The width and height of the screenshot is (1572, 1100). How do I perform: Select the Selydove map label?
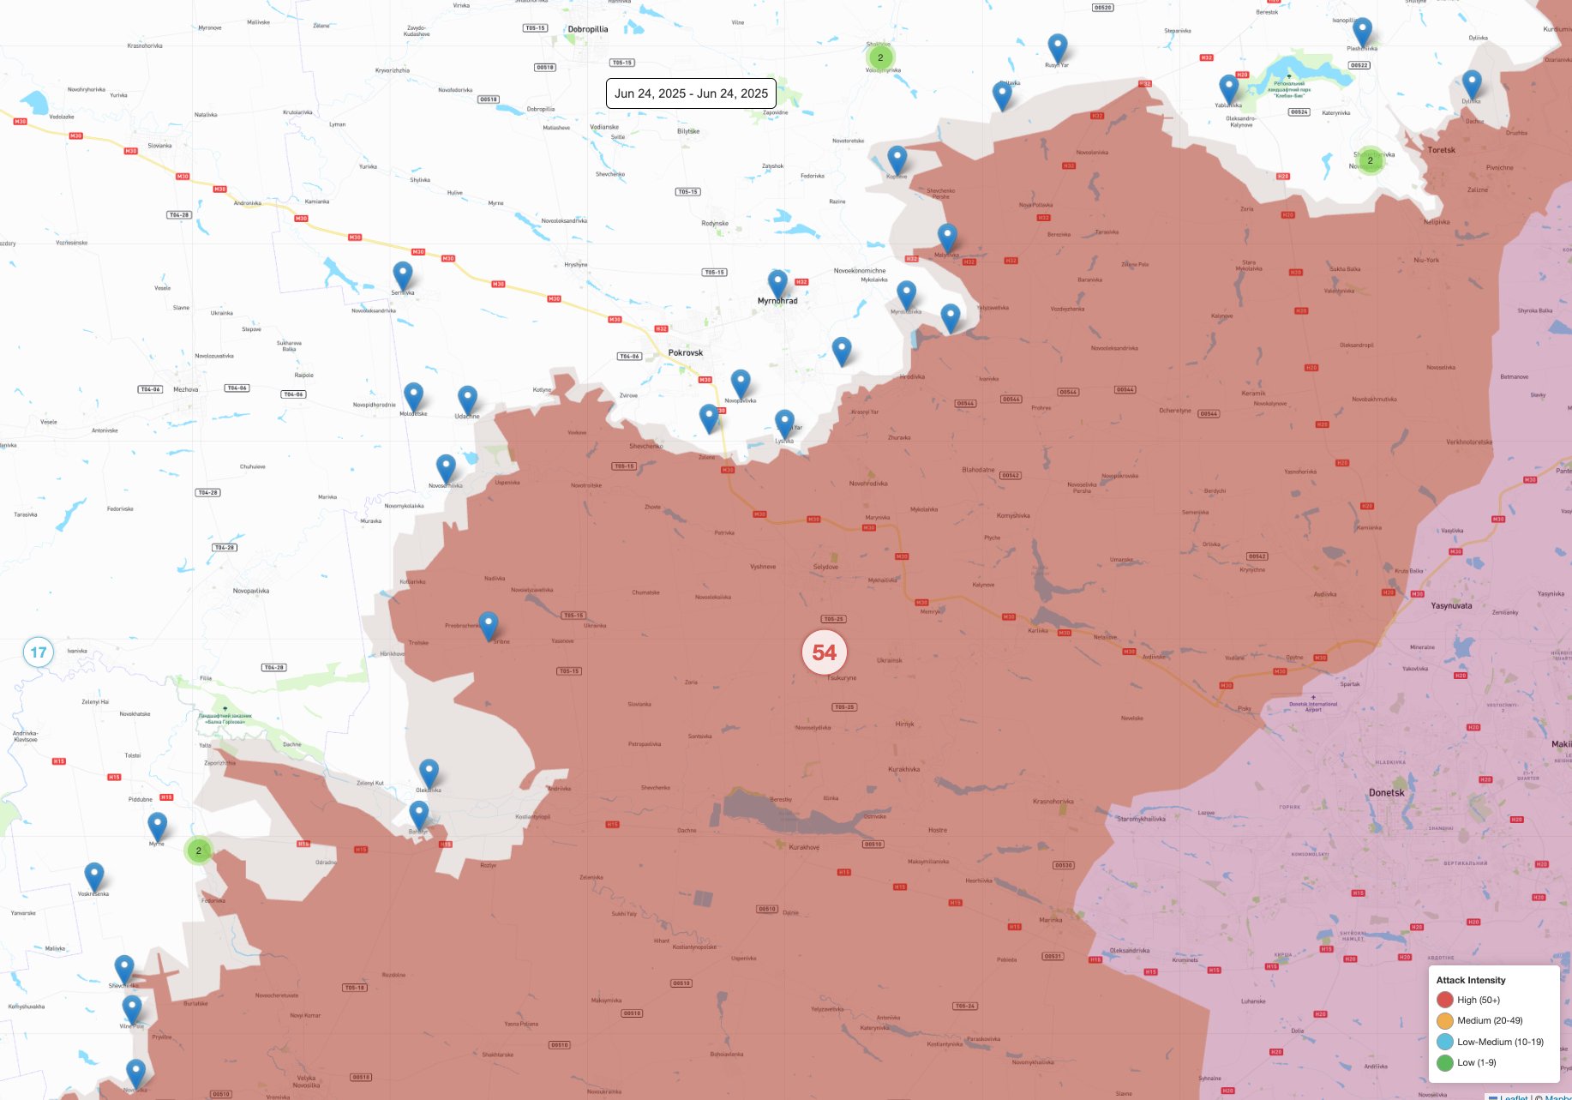(825, 567)
